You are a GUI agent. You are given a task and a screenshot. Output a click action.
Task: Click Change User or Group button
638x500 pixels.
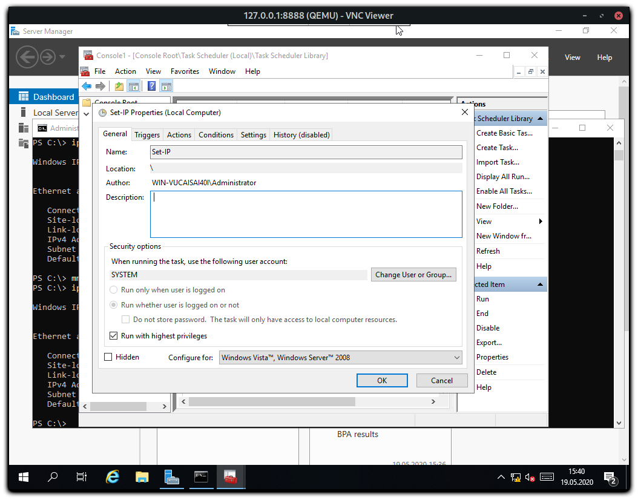(413, 275)
